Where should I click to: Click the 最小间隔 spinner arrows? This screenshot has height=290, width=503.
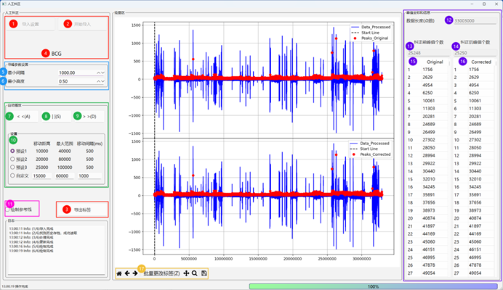[x=102, y=72]
